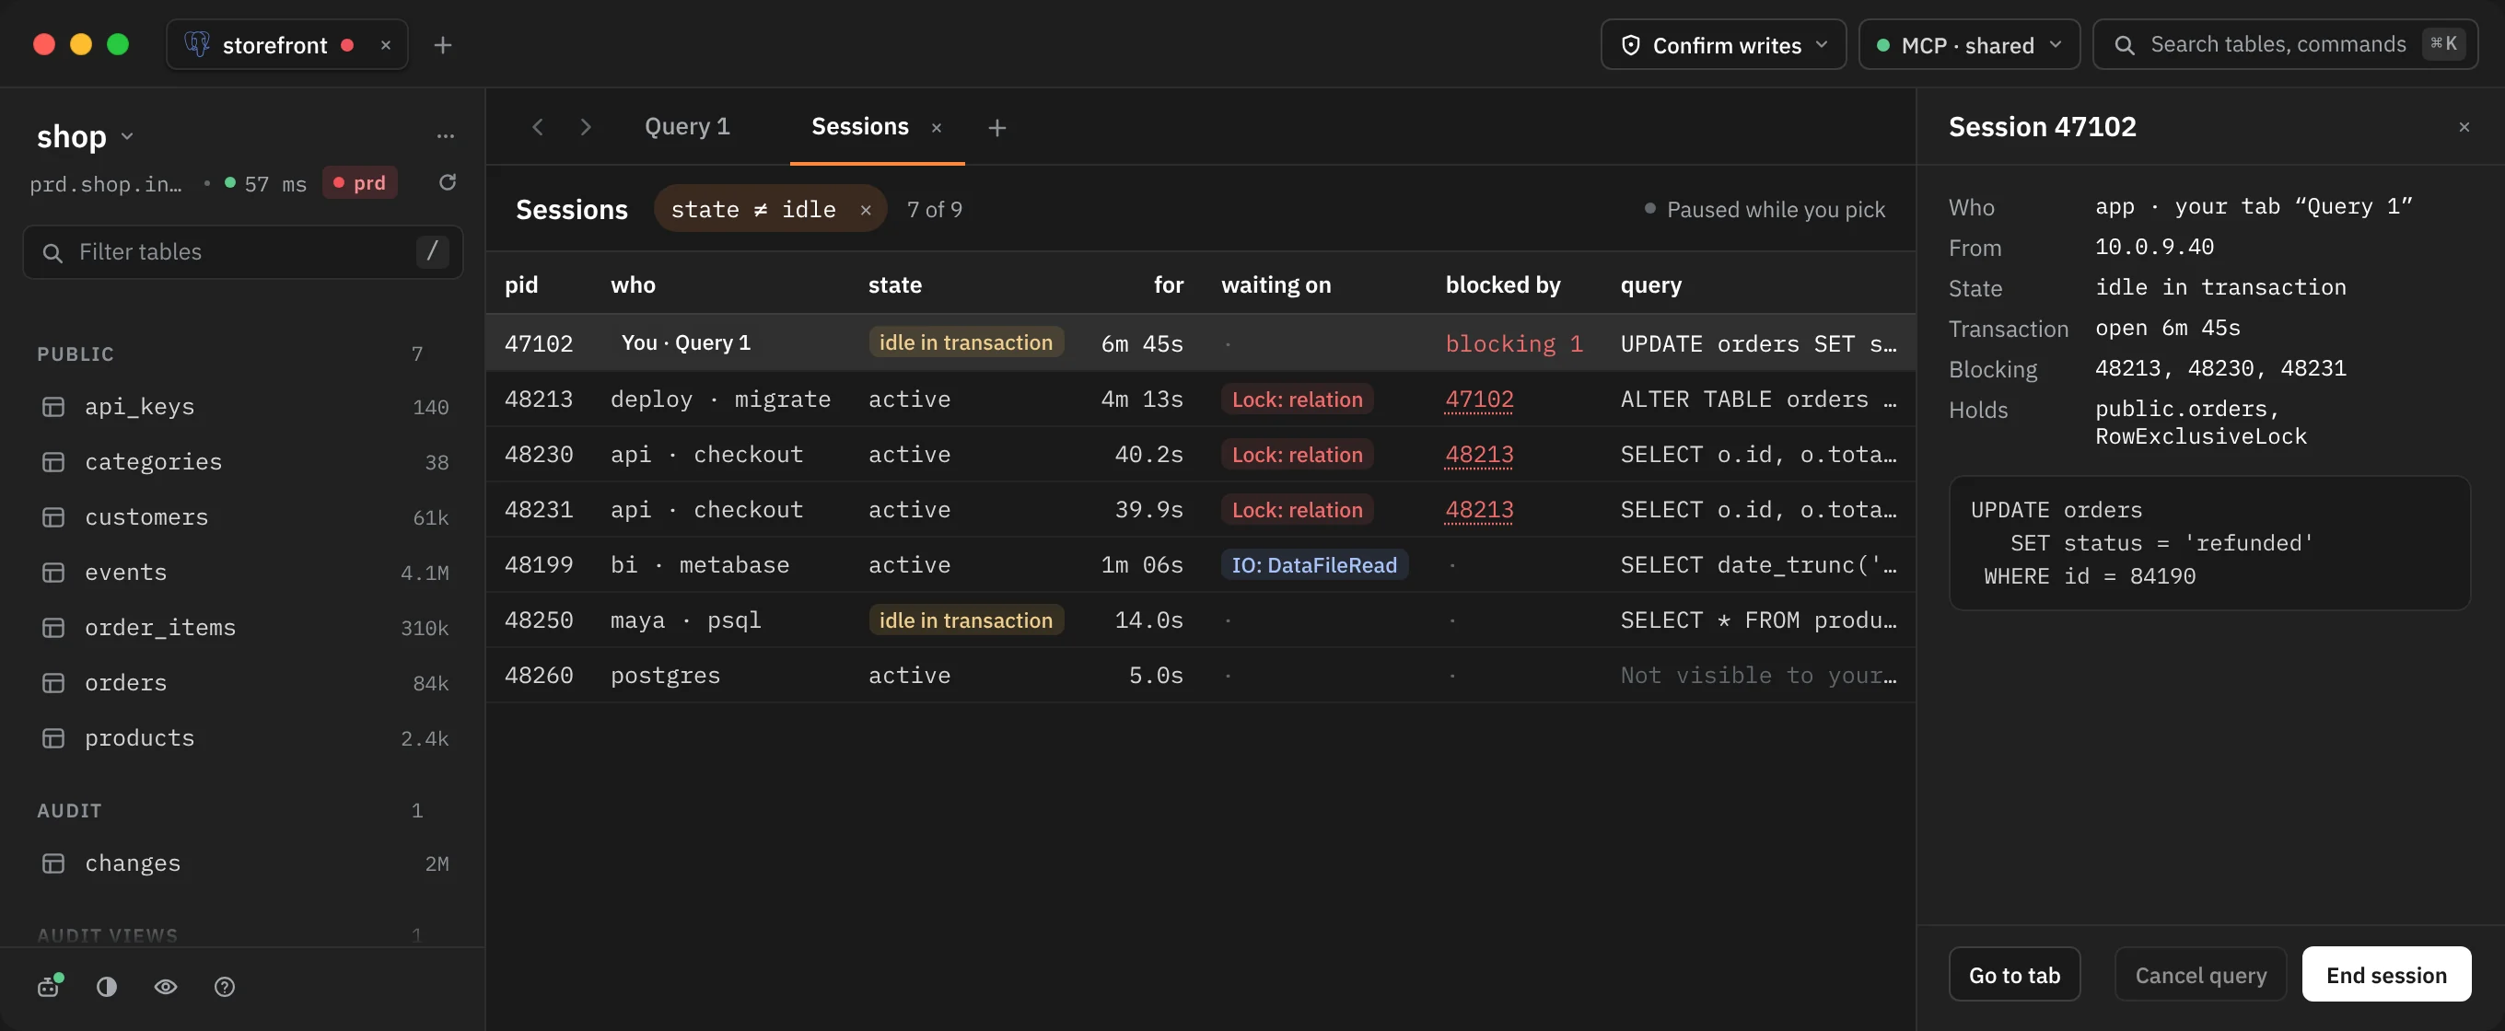
Task: Add a new query tab
Action: click(996, 128)
